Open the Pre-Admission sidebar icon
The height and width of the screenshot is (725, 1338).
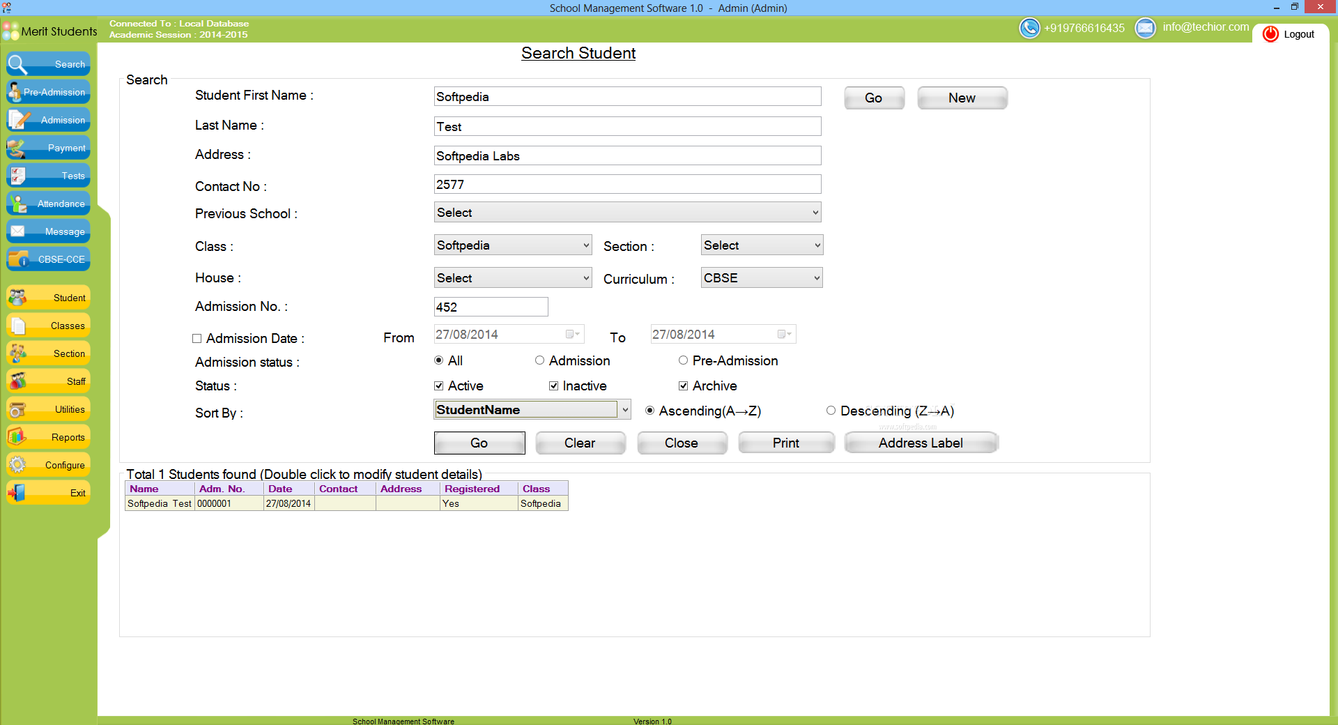15,92
